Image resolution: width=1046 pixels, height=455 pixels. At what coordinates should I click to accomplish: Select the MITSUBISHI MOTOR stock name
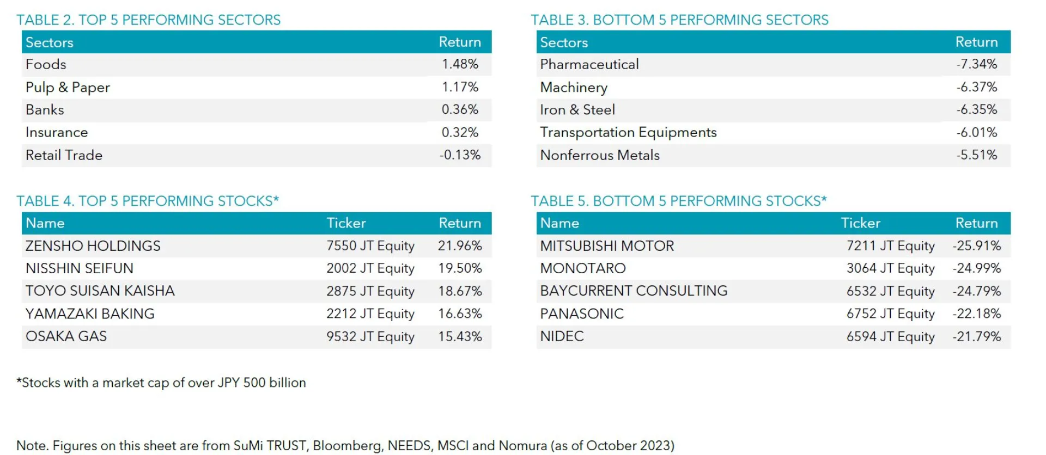click(x=607, y=246)
